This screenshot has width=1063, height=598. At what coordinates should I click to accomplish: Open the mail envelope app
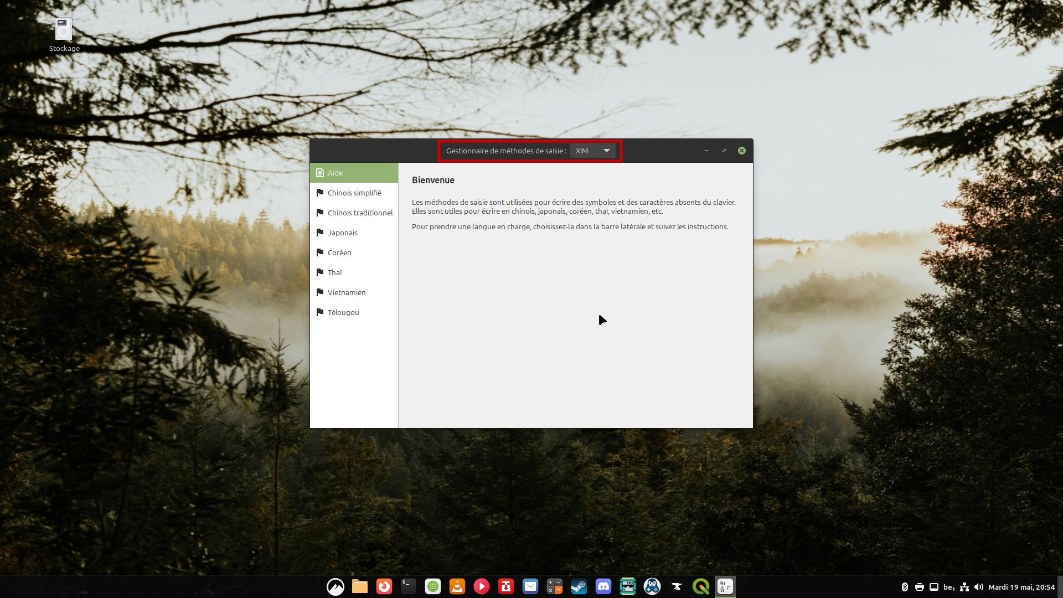pos(530,586)
